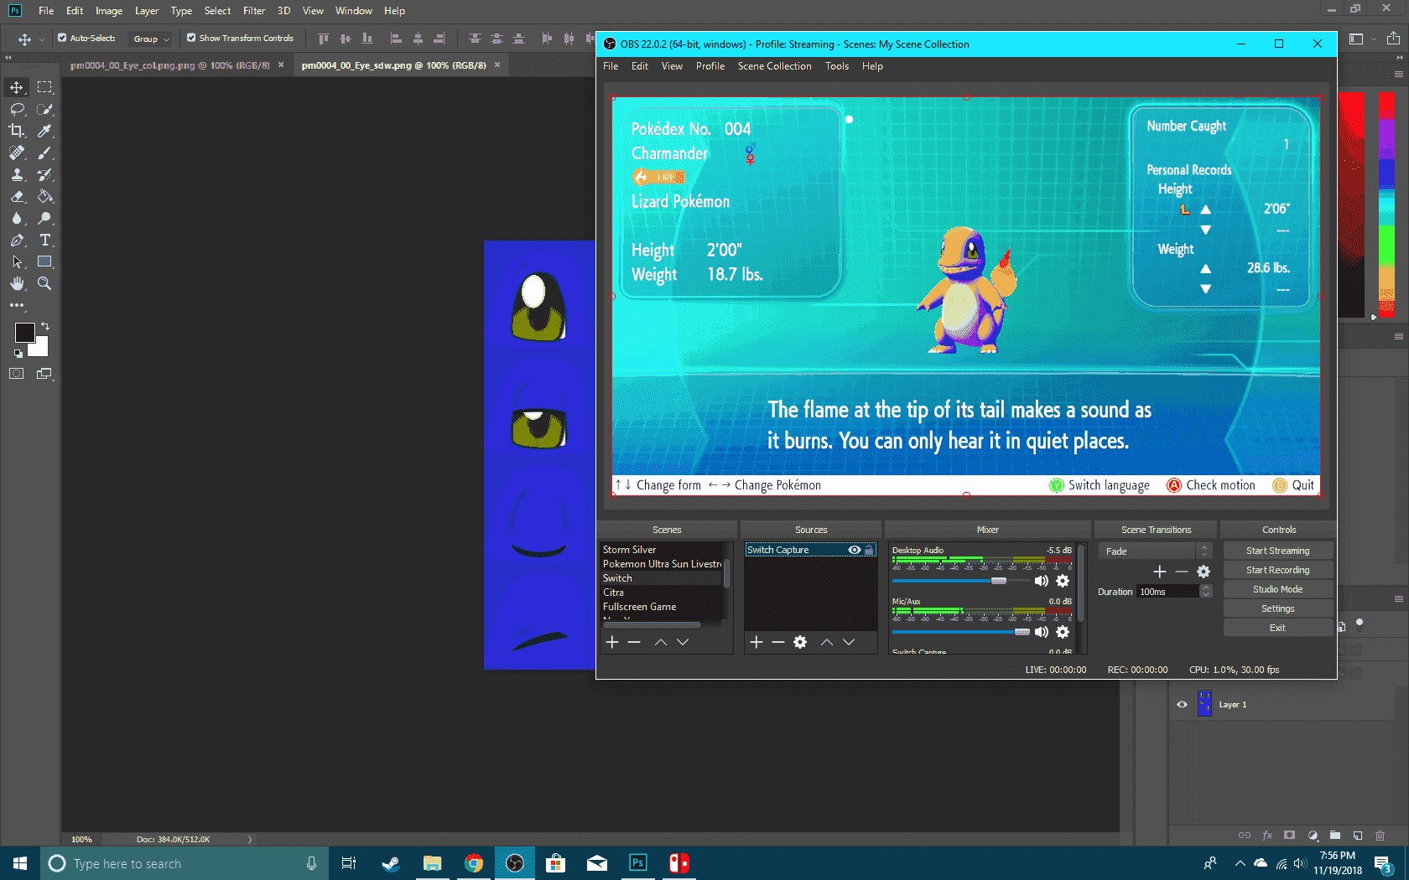Hide the Switch Capture source
The image size is (1409, 880).
coord(855,550)
